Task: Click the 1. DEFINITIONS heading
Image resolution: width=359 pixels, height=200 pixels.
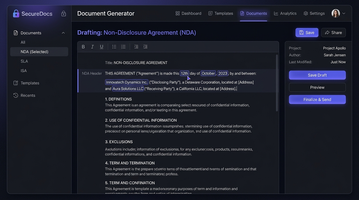Action: [x=118, y=99]
